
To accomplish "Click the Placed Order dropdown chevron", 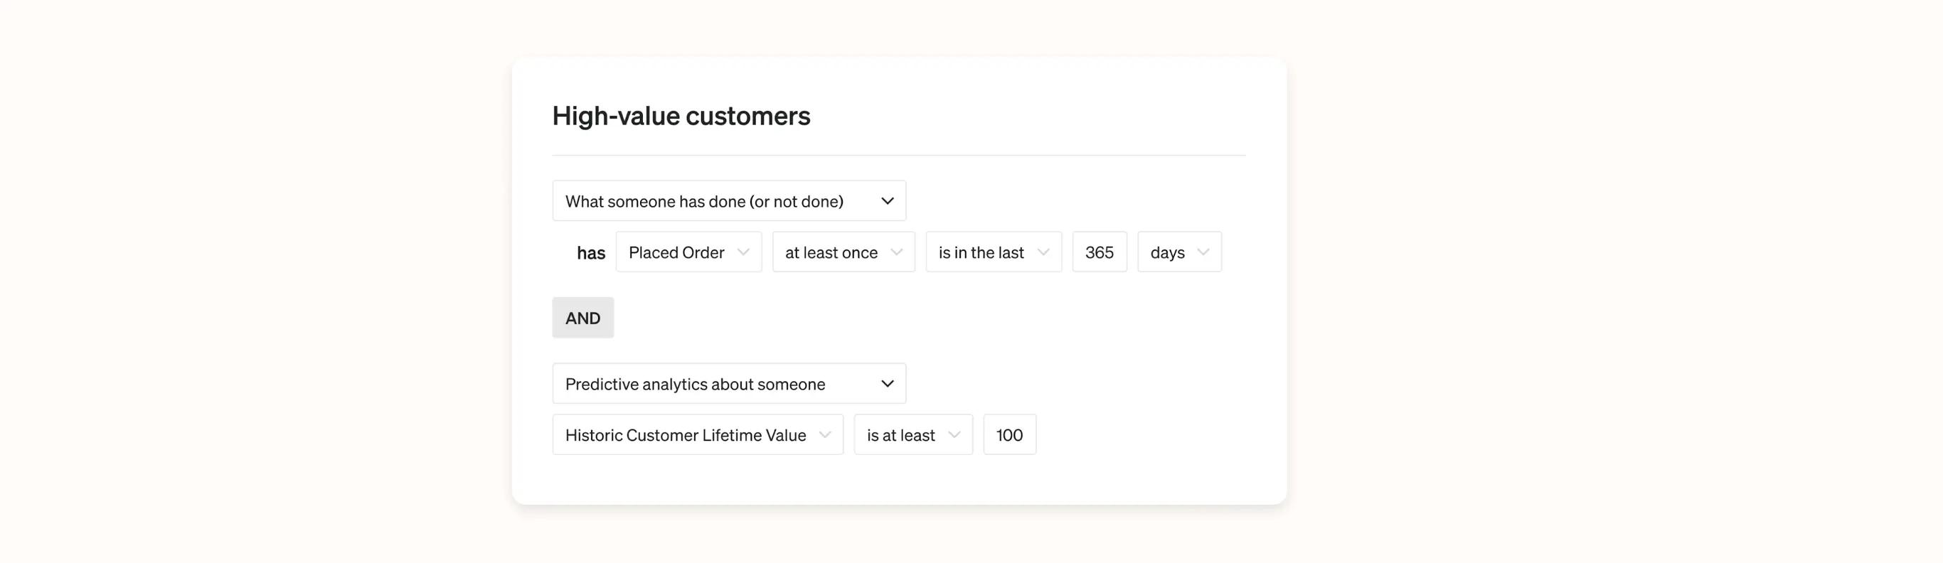I will pyautogui.click(x=744, y=252).
